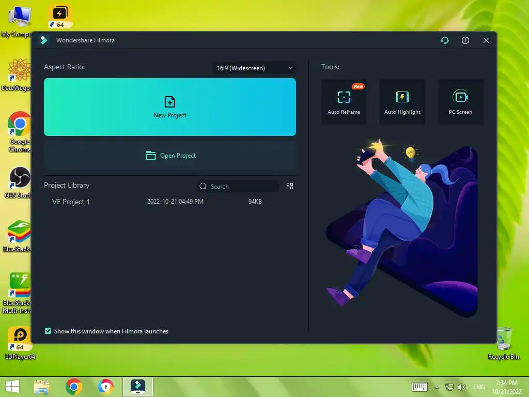Click the 2022-10-21 04:49 PM project date
Viewport: 529px width, 397px height.
tap(175, 202)
